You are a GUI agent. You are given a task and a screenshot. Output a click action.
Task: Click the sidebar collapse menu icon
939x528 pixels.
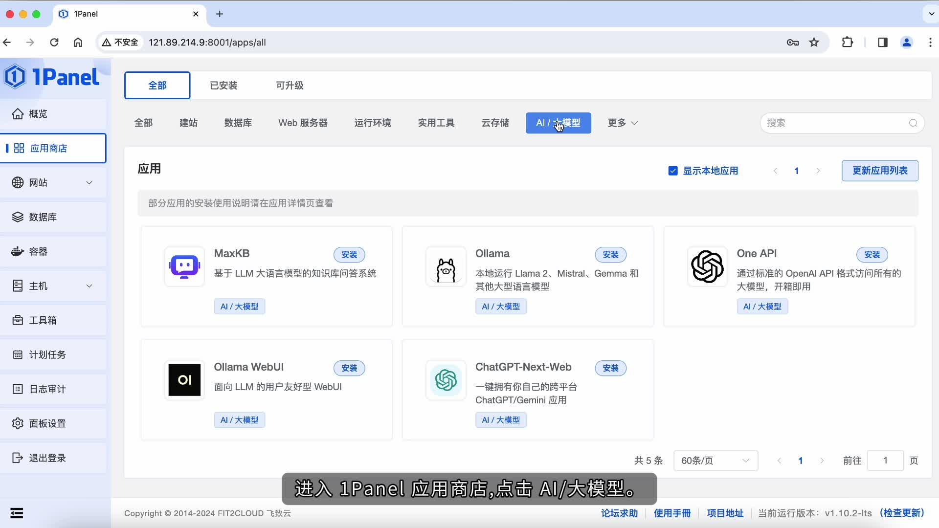(17, 513)
